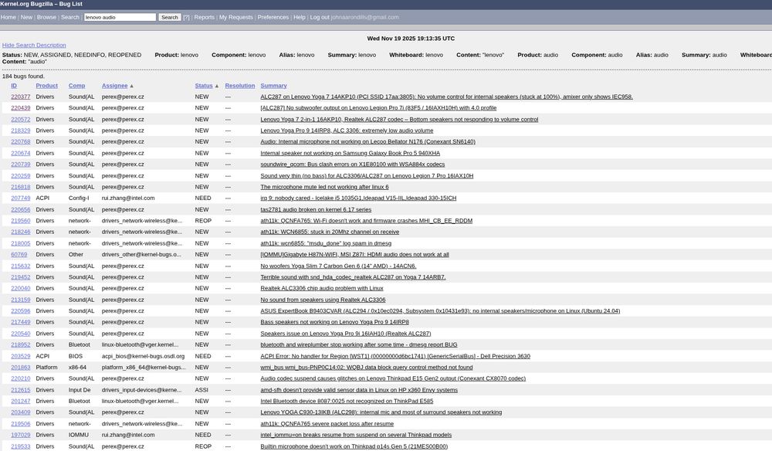This screenshot has height=451, width=772.
Task: Open 'irq 9: nobody cared - Icelake' summary
Action: [358, 198]
